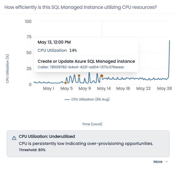Click the warning triangle icon in the alert box

pyautogui.click(x=14, y=138)
